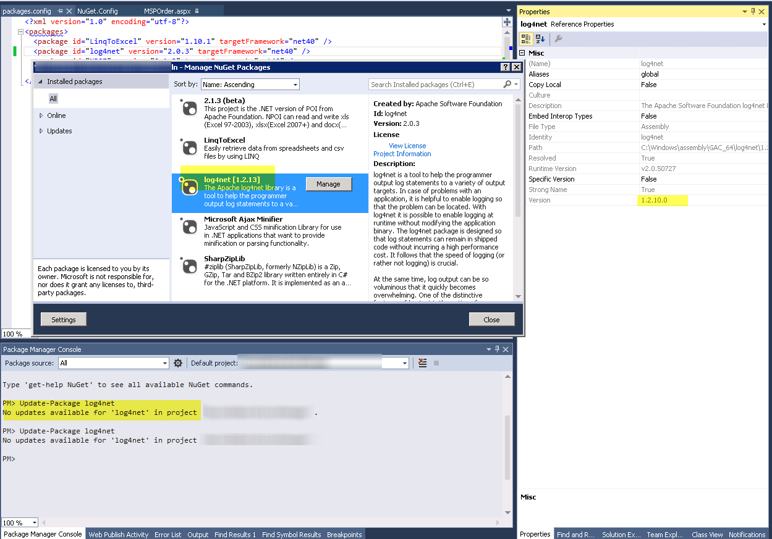Switch to the Class View tab

click(x=707, y=534)
